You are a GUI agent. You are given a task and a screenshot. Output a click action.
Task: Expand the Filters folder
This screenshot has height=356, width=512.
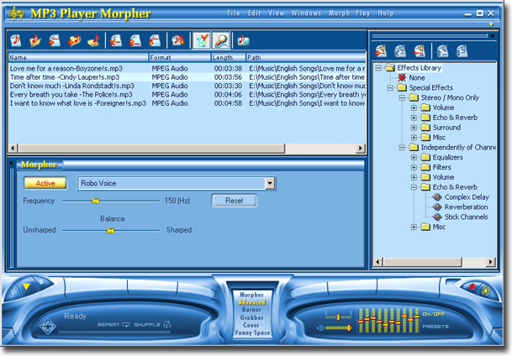pos(414,167)
